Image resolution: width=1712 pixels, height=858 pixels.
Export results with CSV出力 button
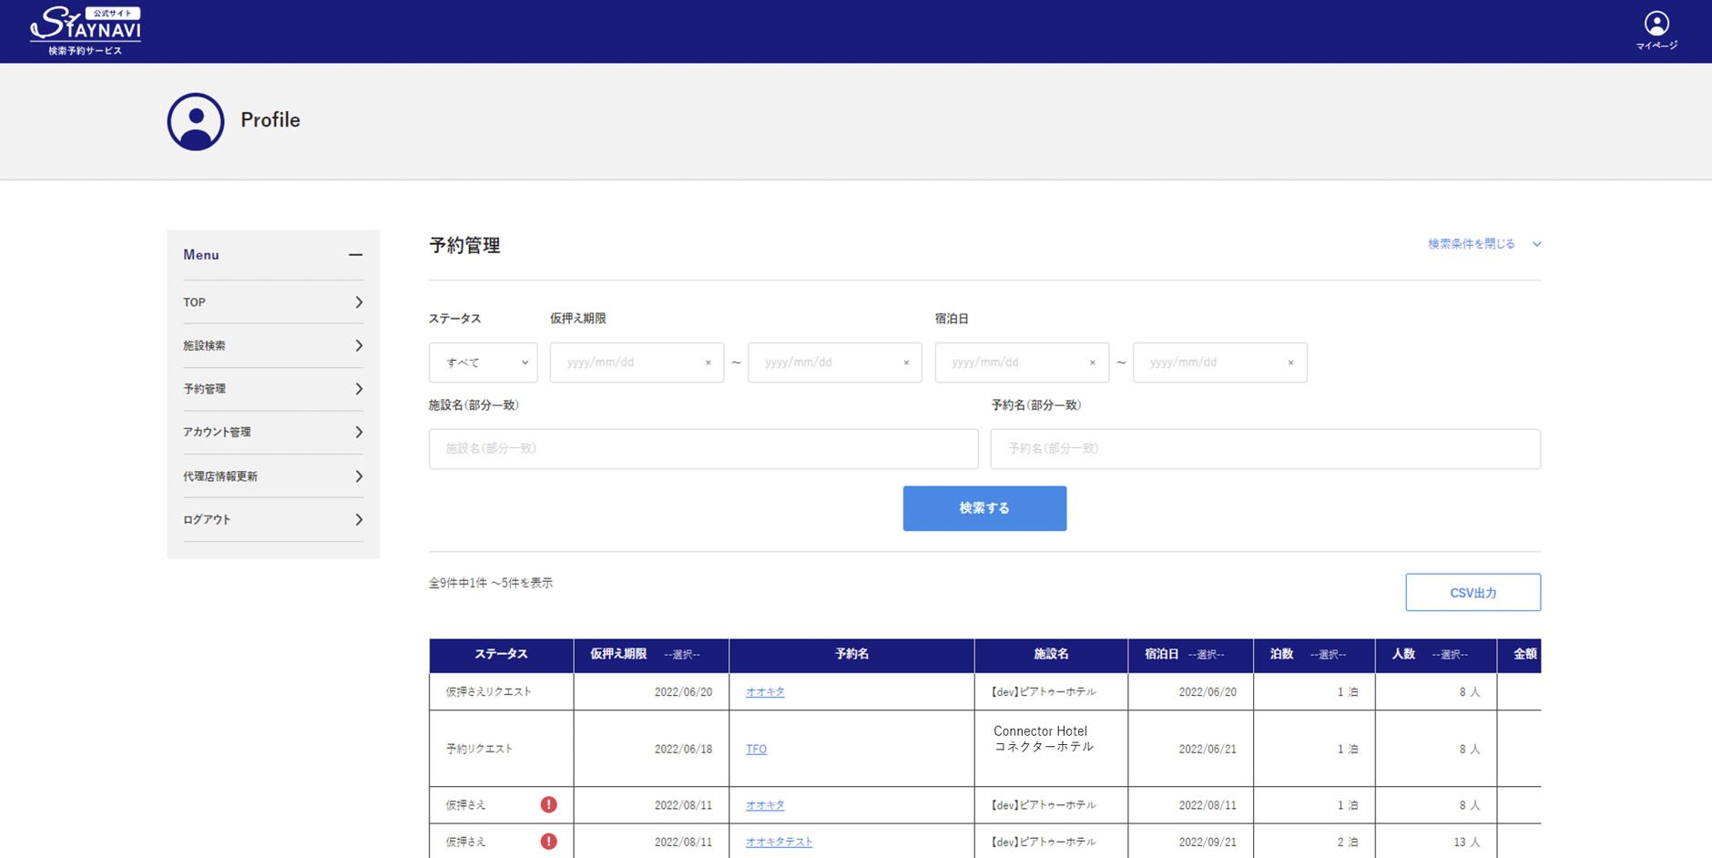coord(1473,593)
